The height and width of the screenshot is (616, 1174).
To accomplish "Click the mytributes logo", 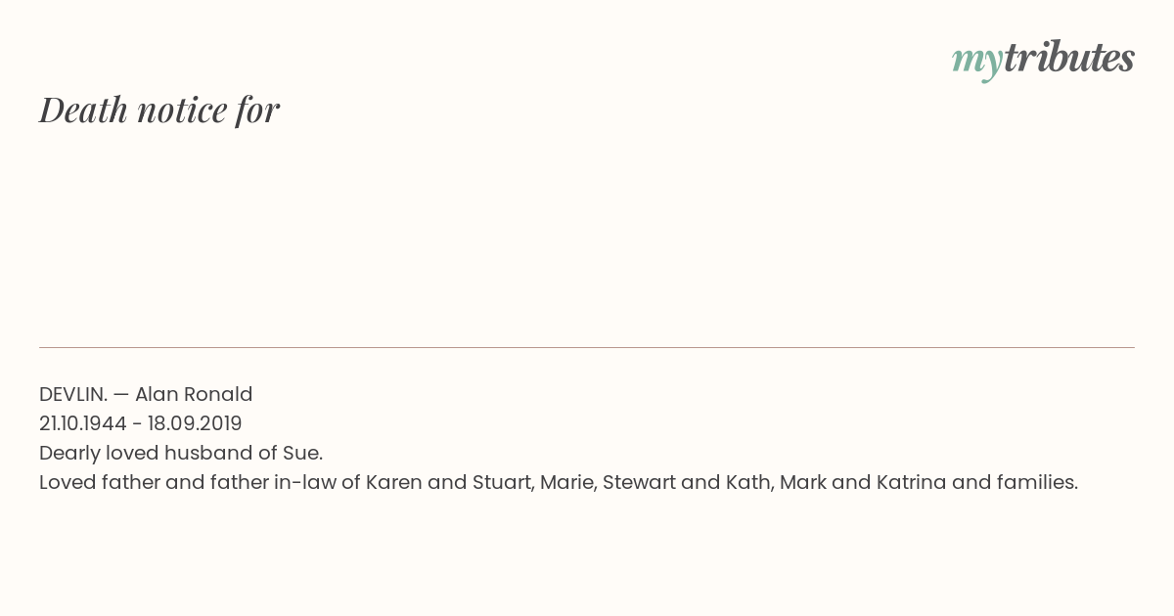I will (1043, 61).
